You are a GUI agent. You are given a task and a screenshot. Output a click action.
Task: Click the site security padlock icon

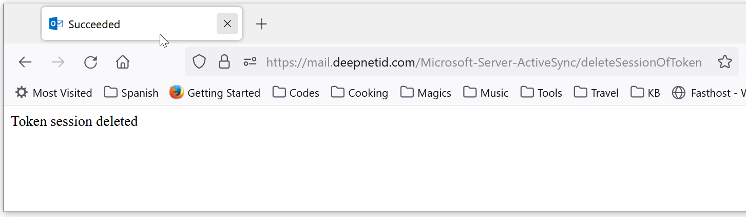224,62
